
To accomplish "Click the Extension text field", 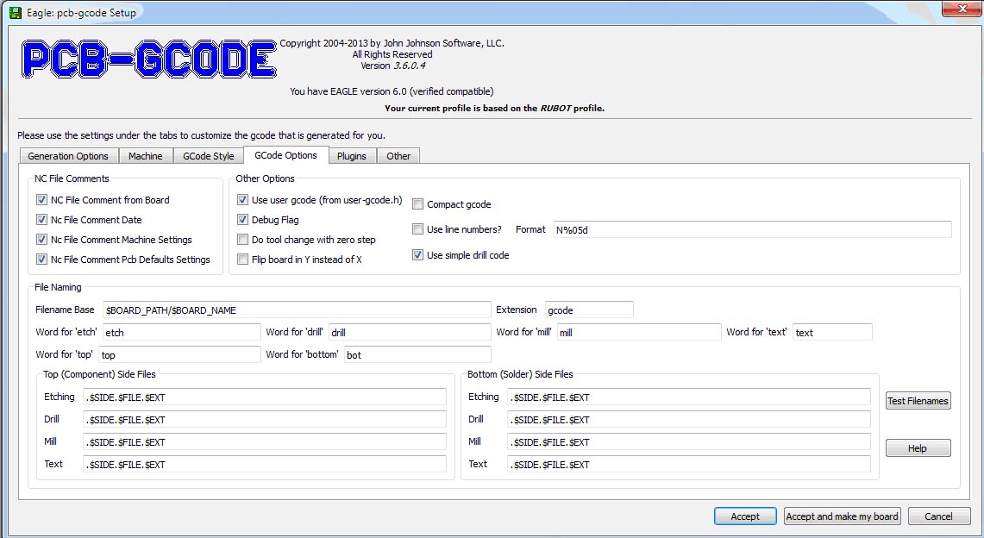I will tap(589, 310).
